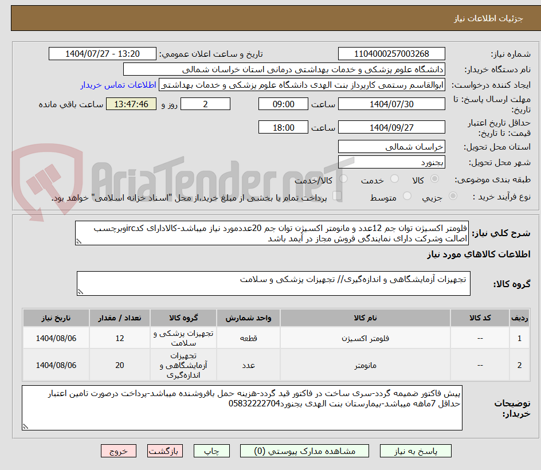Screen dimensions: 541x470
Task: Select the متوسط purchase type option
Action: [409, 195]
